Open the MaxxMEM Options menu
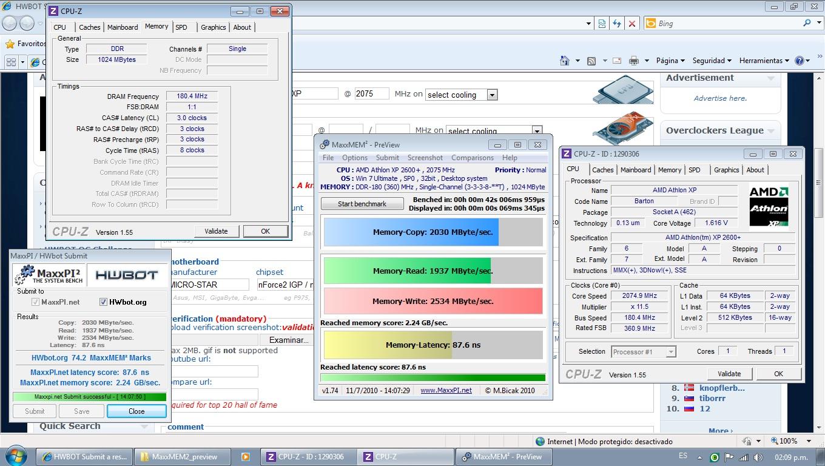 click(x=355, y=158)
